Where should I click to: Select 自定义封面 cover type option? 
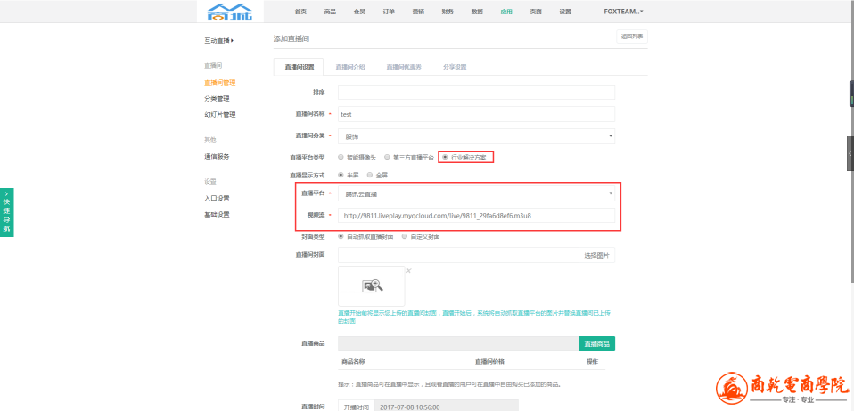coord(405,236)
